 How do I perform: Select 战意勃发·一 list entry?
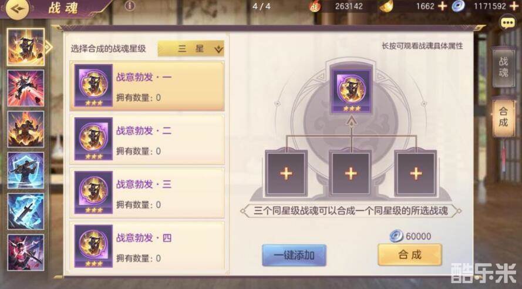pyautogui.click(x=147, y=86)
